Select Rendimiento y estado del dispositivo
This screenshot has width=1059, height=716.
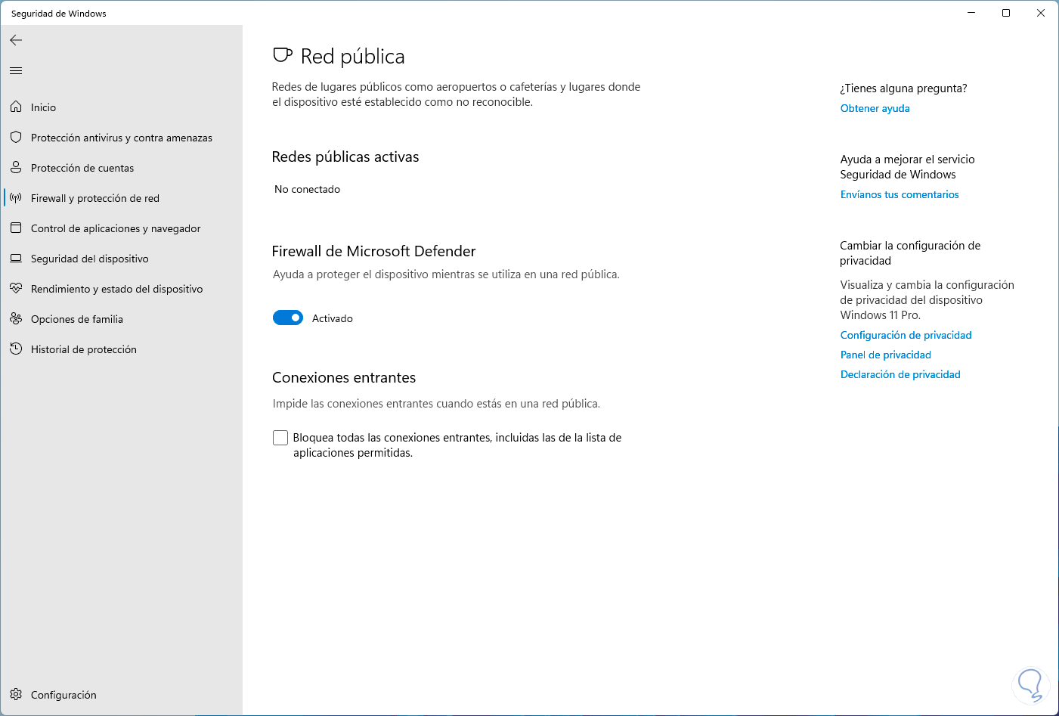pos(116,289)
